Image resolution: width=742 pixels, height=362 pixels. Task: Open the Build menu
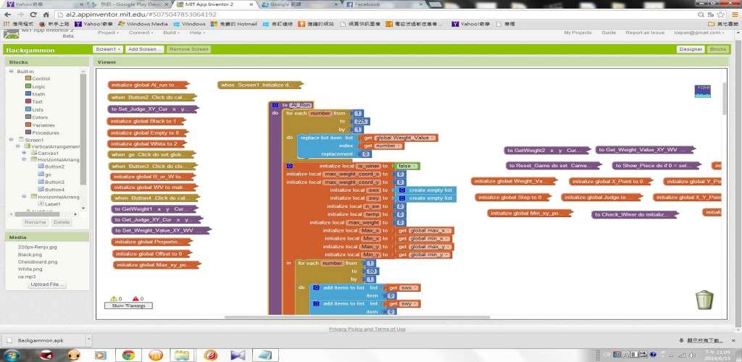point(171,33)
